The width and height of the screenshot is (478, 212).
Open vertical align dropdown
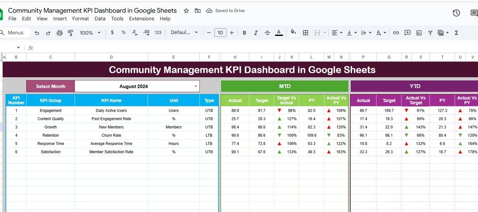[x=352, y=33]
